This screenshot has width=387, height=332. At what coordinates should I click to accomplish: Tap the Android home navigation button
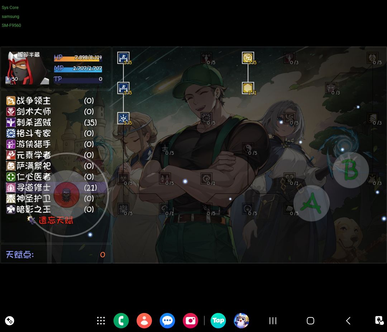pos(310,321)
